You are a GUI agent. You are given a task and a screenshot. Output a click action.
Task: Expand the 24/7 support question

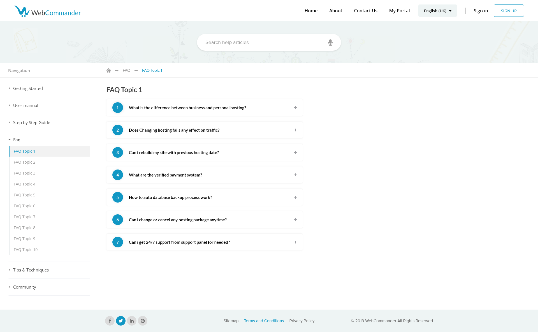(295, 242)
